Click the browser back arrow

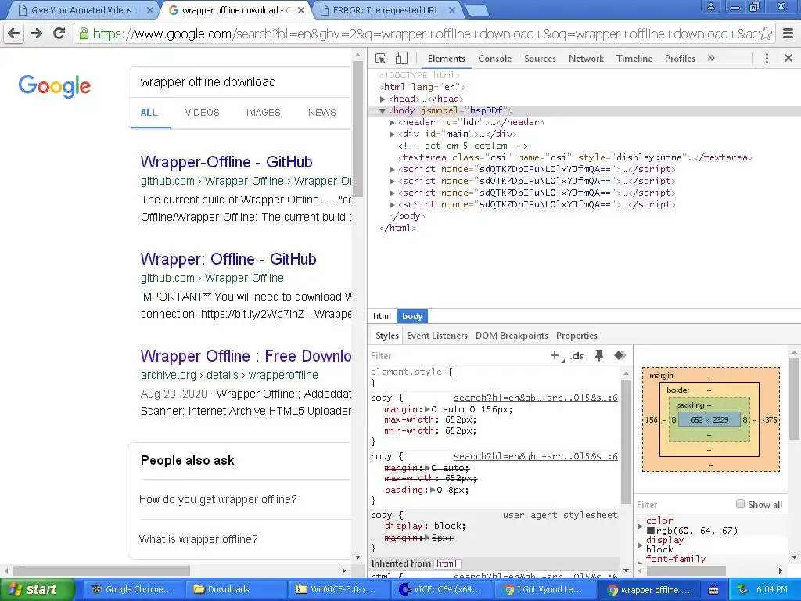click(14, 34)
